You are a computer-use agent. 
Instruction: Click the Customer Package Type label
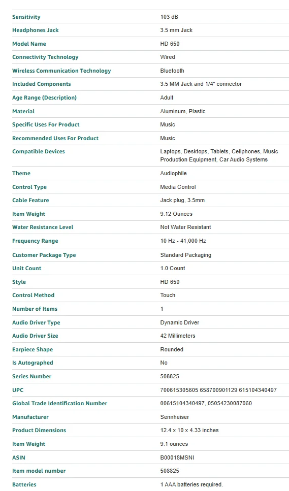pos(44,255)
